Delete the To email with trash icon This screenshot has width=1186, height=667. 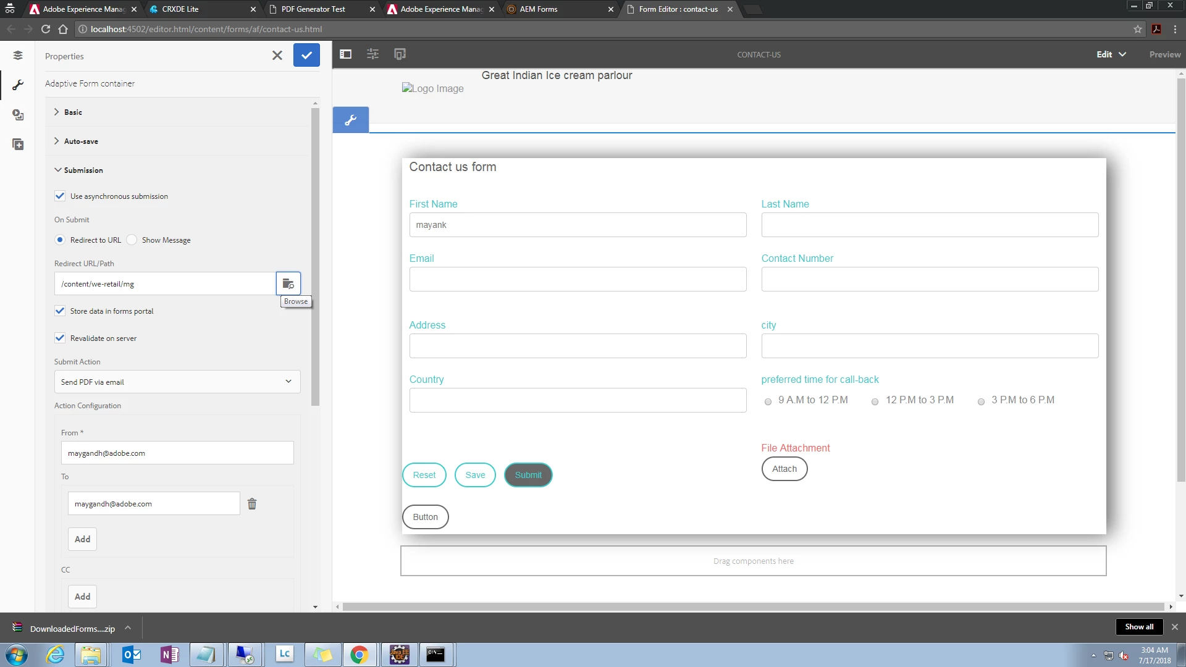coord(252,504)
